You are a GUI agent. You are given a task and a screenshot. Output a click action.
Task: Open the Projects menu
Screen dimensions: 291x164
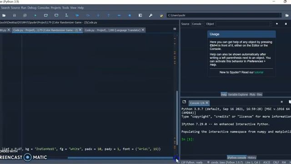[x=55, y=8]
